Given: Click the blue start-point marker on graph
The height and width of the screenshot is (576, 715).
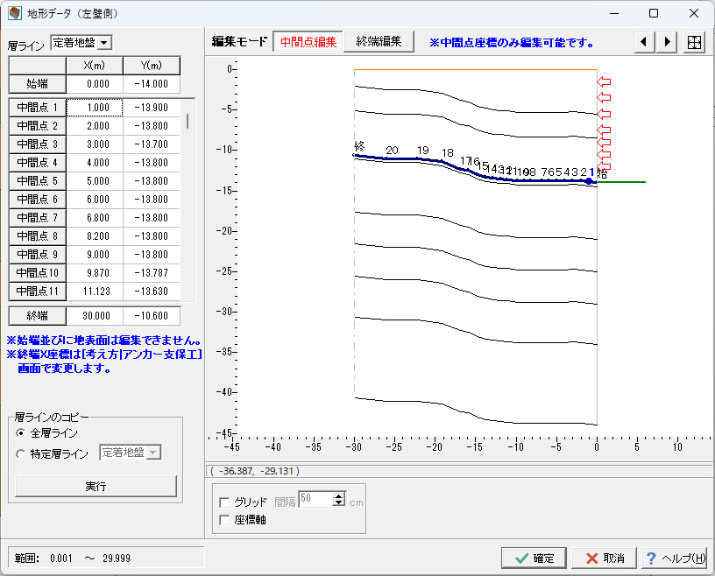Looking at the screenshot, I should [x=589, y=181].
